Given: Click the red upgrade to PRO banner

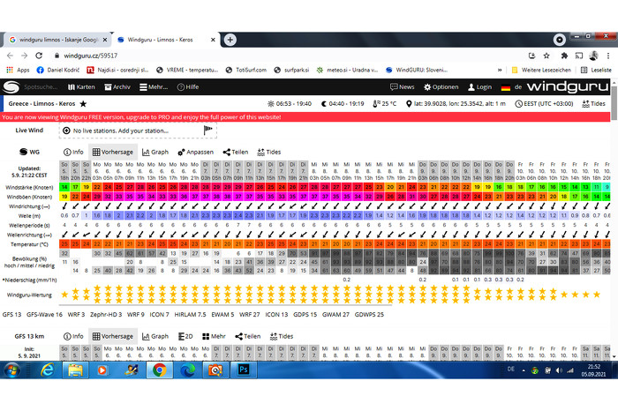Looking at the screenshot, I should 305,117.
